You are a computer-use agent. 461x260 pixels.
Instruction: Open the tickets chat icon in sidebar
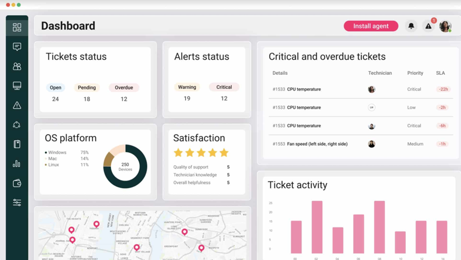(x=17, y=47)
